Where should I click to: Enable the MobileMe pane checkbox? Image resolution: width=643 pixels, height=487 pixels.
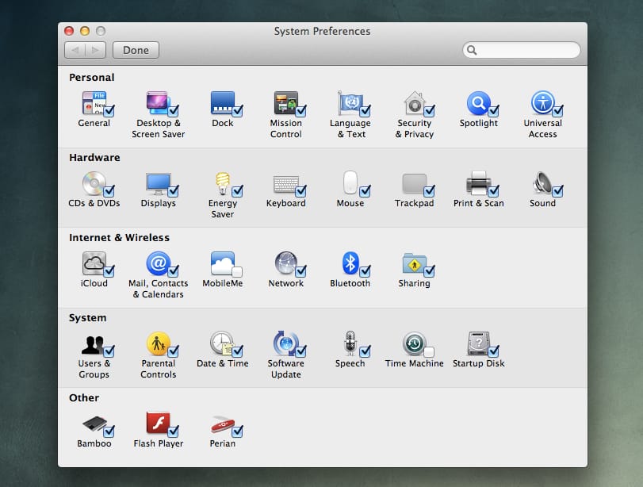(237, 271)
